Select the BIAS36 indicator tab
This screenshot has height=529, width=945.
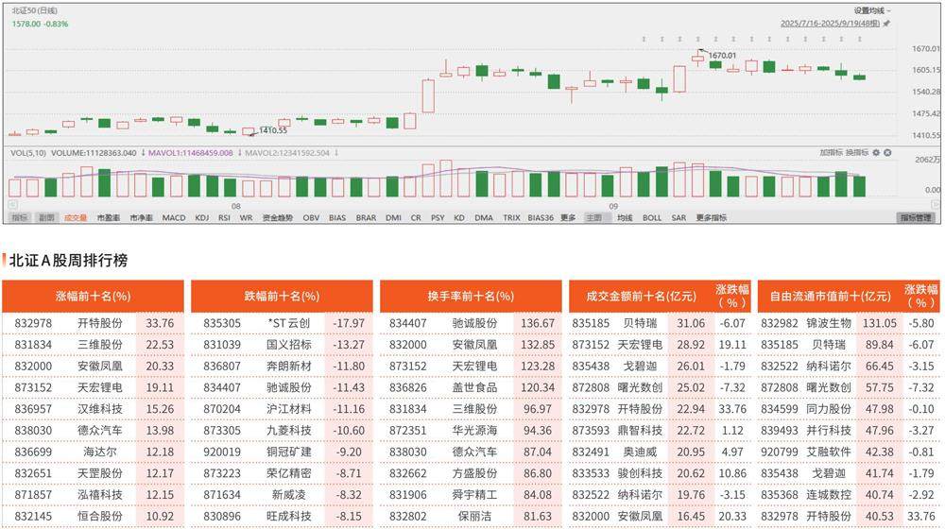(x=540, y=217)
